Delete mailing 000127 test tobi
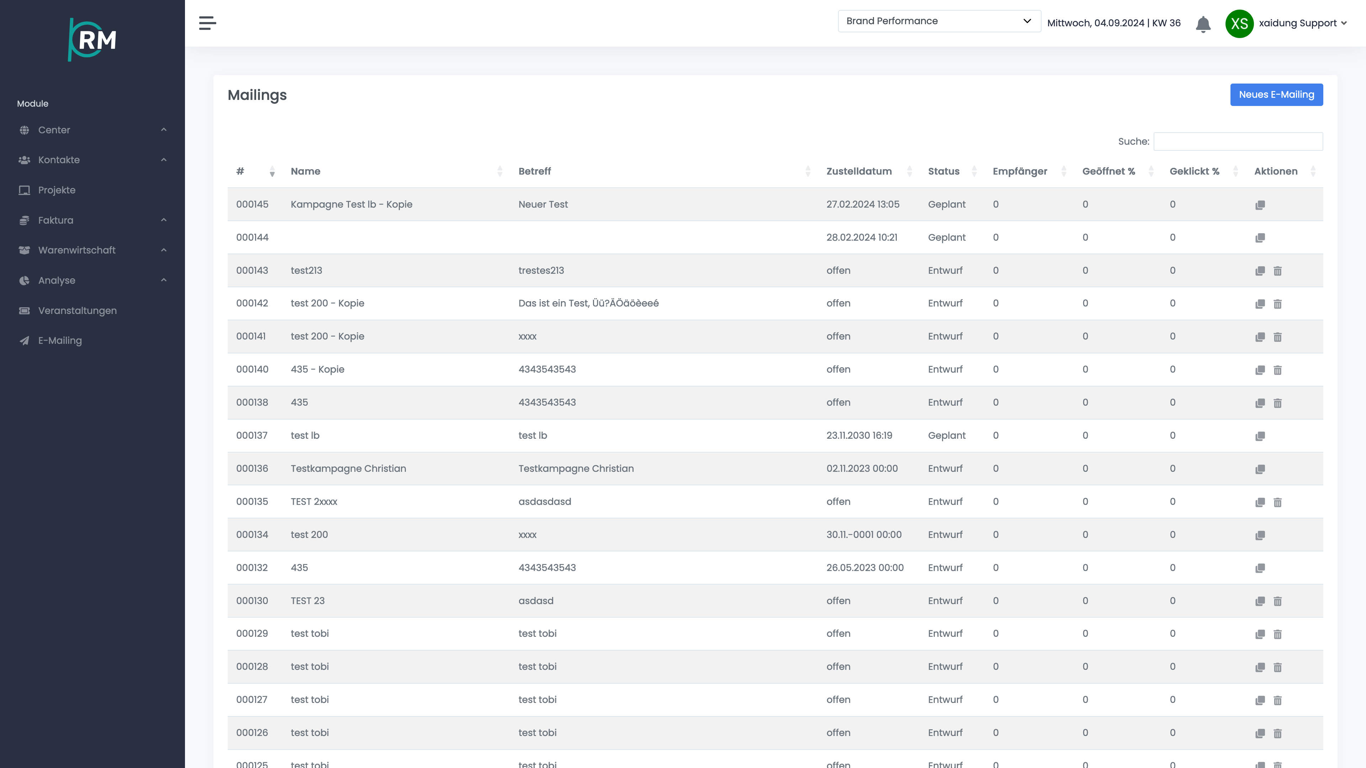The width and height of the screenshot is (1366, 768). [x=1277, y=700]
